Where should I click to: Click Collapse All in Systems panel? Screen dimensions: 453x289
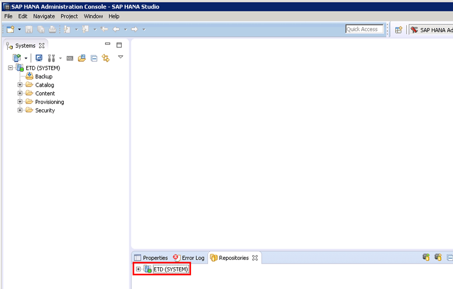(x=94, y=58)
